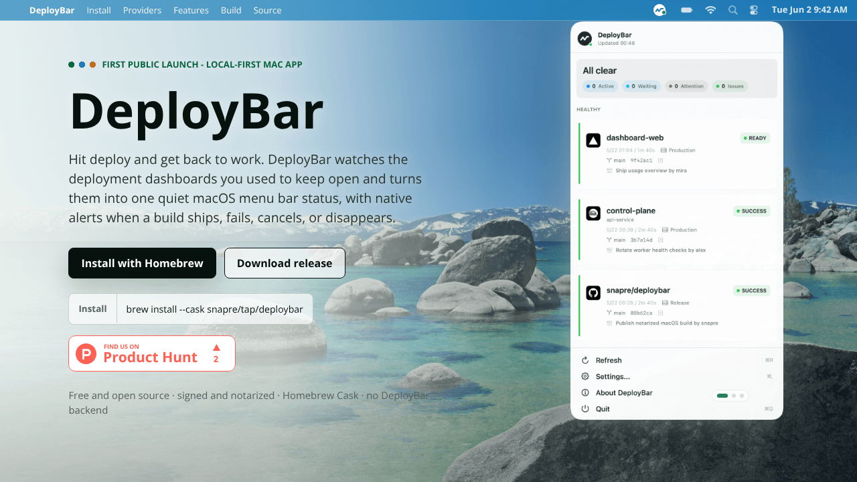Click the power icon beside Quit
This screenshot has width=857, height=482.
[585, 409]
